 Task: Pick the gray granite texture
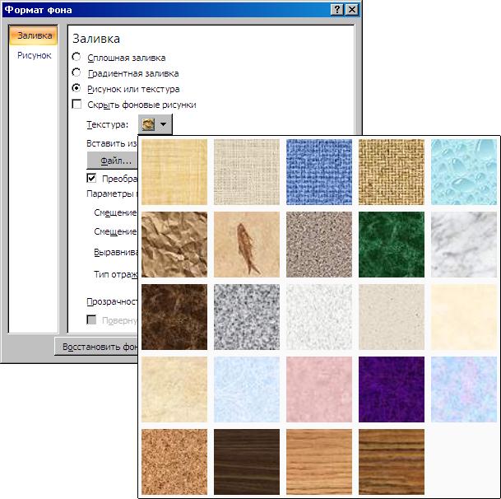coord(247,317)
